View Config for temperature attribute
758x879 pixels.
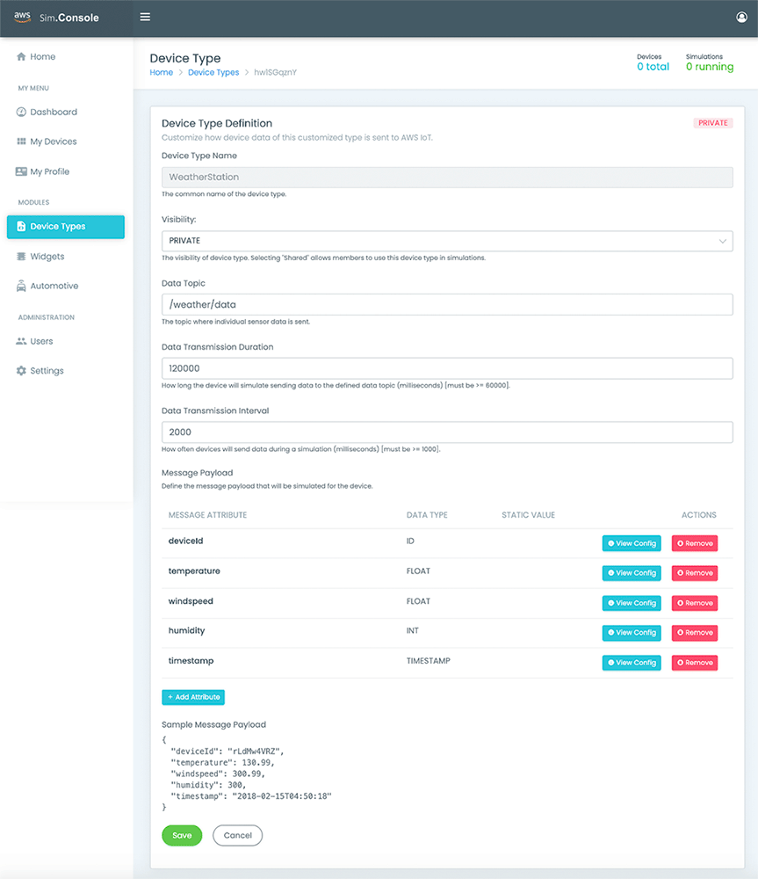tap(632, 573)
